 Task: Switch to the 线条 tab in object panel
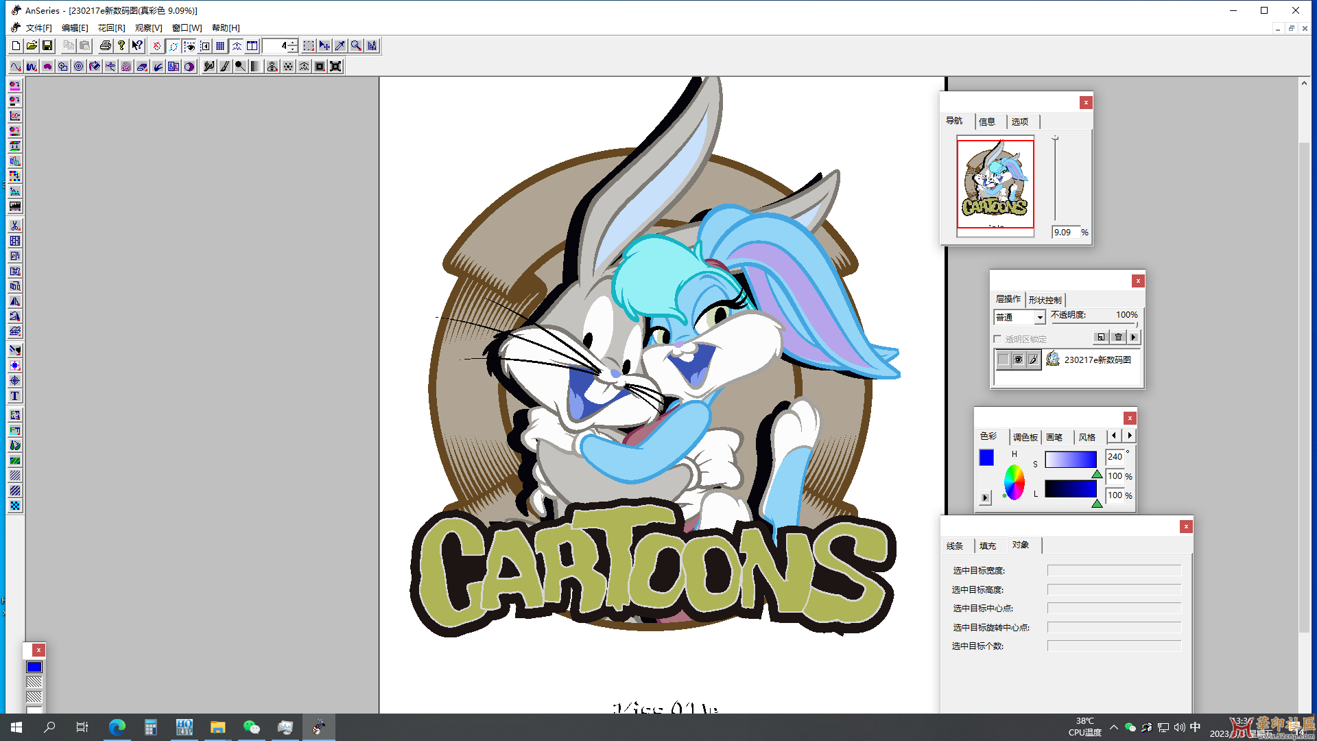tap(955, 546)
